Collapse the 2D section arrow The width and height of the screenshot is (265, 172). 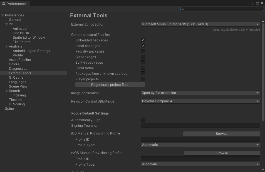[x=7, y=24]
